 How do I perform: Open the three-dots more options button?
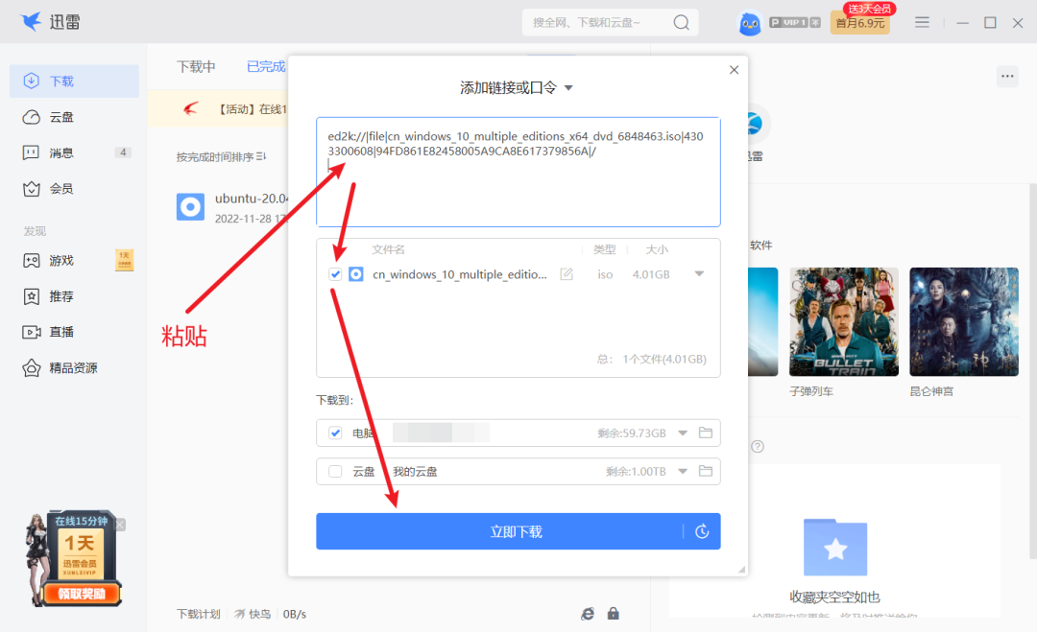(1007, 76)
